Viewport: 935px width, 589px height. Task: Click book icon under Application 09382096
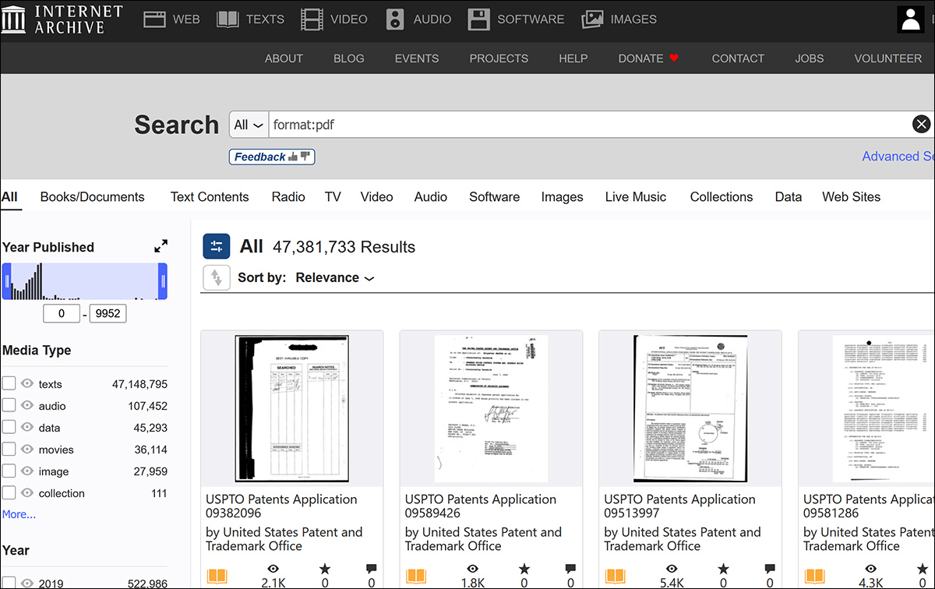pyautogui.click(x=217, y=578)
